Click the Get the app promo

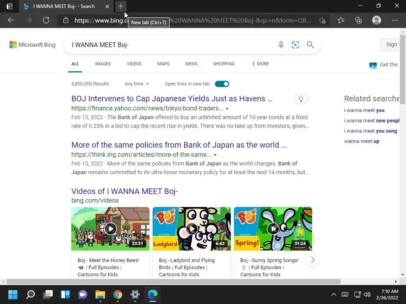pyautogui.click(x=384, y=65)
